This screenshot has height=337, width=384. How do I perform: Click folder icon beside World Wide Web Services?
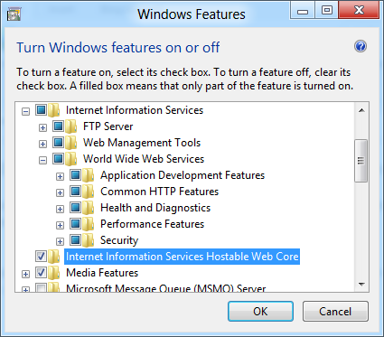click(70, 159)
